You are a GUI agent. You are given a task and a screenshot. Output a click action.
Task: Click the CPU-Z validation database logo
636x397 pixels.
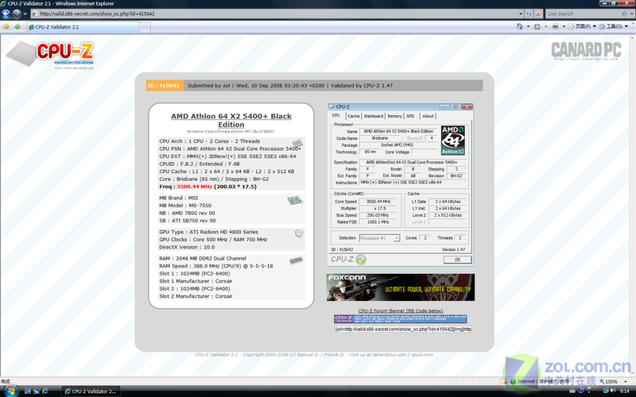50,54
